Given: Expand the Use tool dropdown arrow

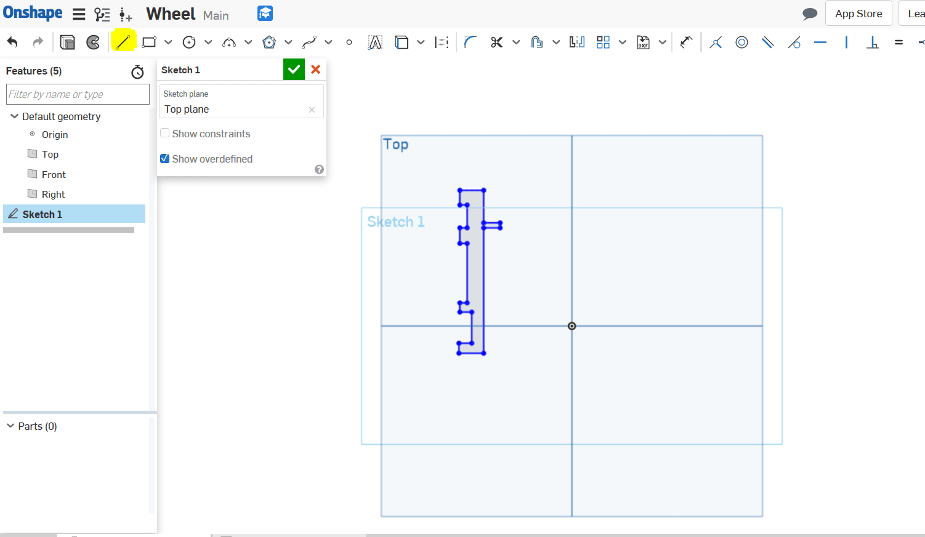Looking at the screenshot, I should tap(421, 42).
